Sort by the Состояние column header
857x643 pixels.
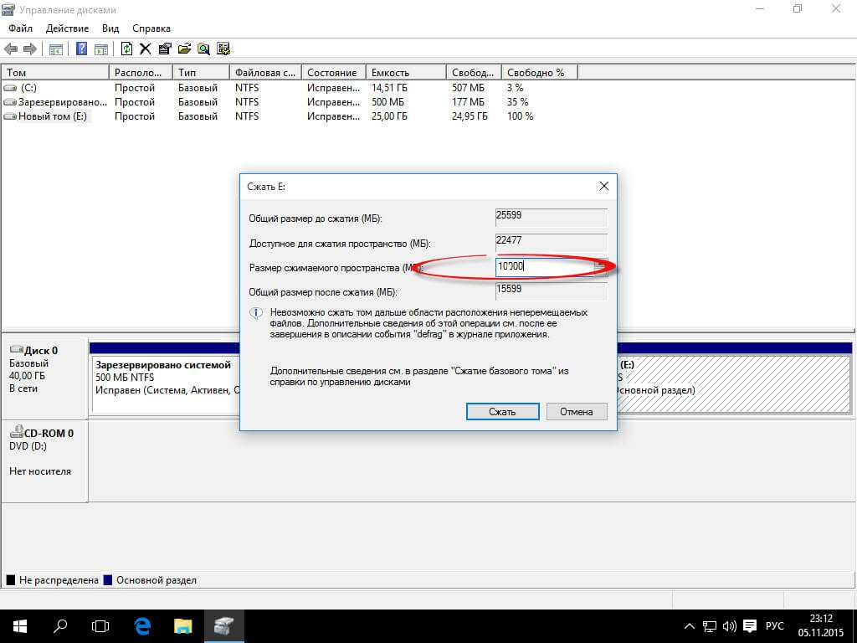333,72
